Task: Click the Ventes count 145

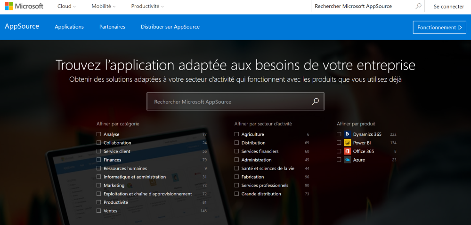Action: [203, 211]
